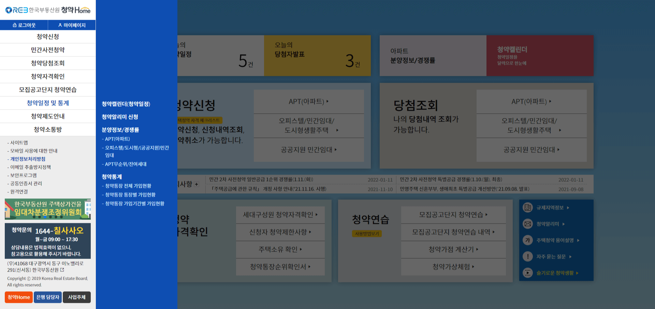Click the orange 청약Home button
Screen dimensions: 655x309
point(19,297)
